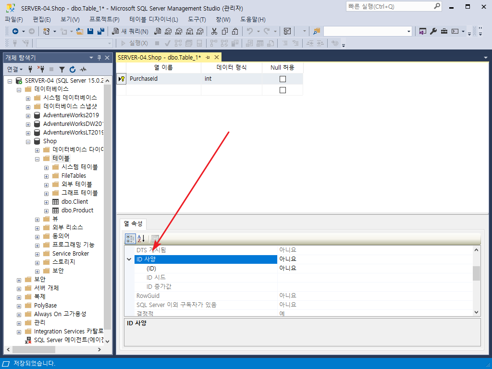Switch to categorized view in column properties
This screenshot has width=492, height=369.
pyautogui.click(x=130, y=239)
